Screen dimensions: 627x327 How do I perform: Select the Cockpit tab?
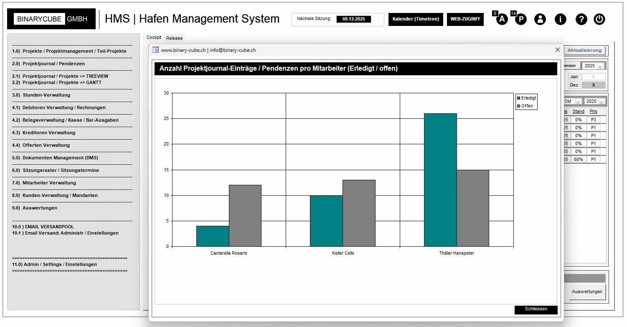(x=154, y=38)
